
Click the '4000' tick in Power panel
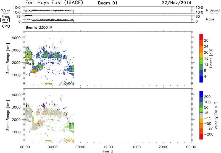point(16,38)
